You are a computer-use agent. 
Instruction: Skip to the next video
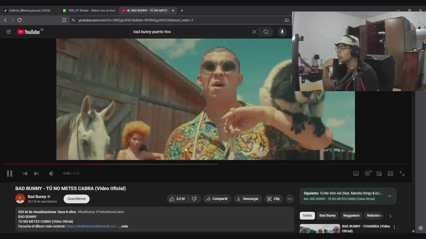(x=37, y=174)
